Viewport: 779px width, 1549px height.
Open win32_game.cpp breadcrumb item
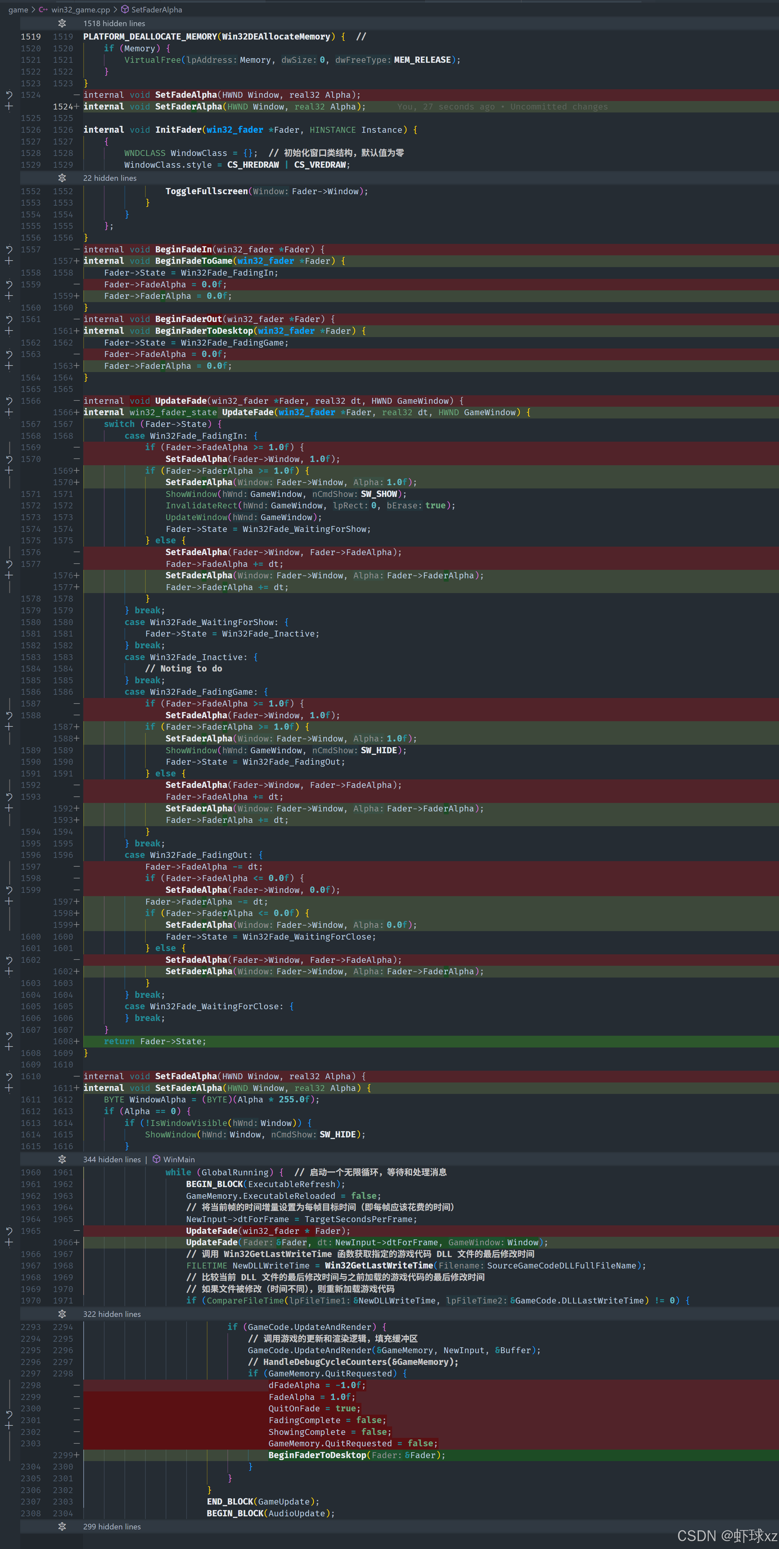(x=80, y=9)
